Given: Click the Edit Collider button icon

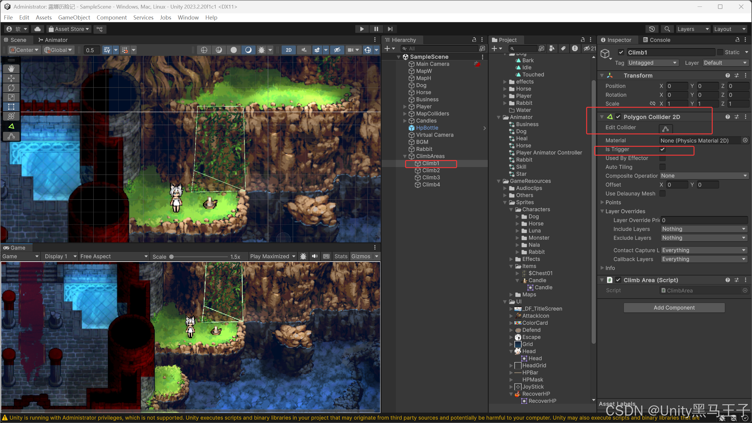Looking at the screenshot, I should (x=666, y=129).
